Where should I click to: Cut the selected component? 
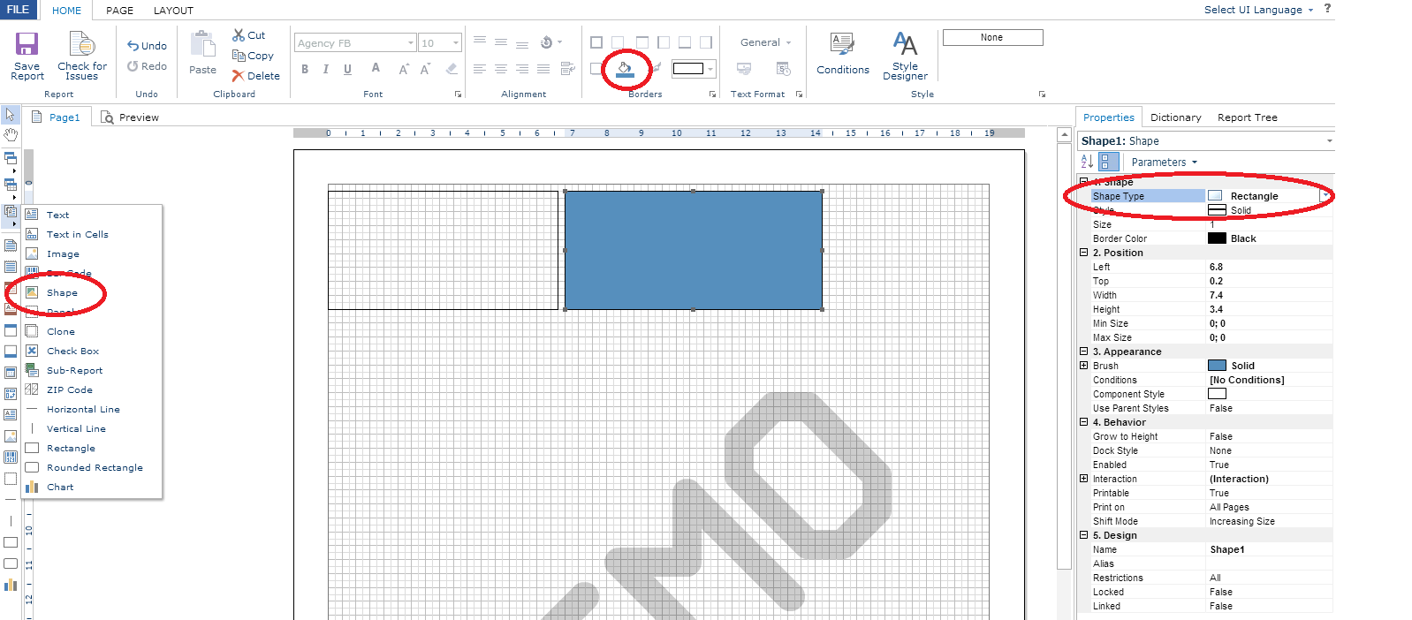click(x=249, y=35)
